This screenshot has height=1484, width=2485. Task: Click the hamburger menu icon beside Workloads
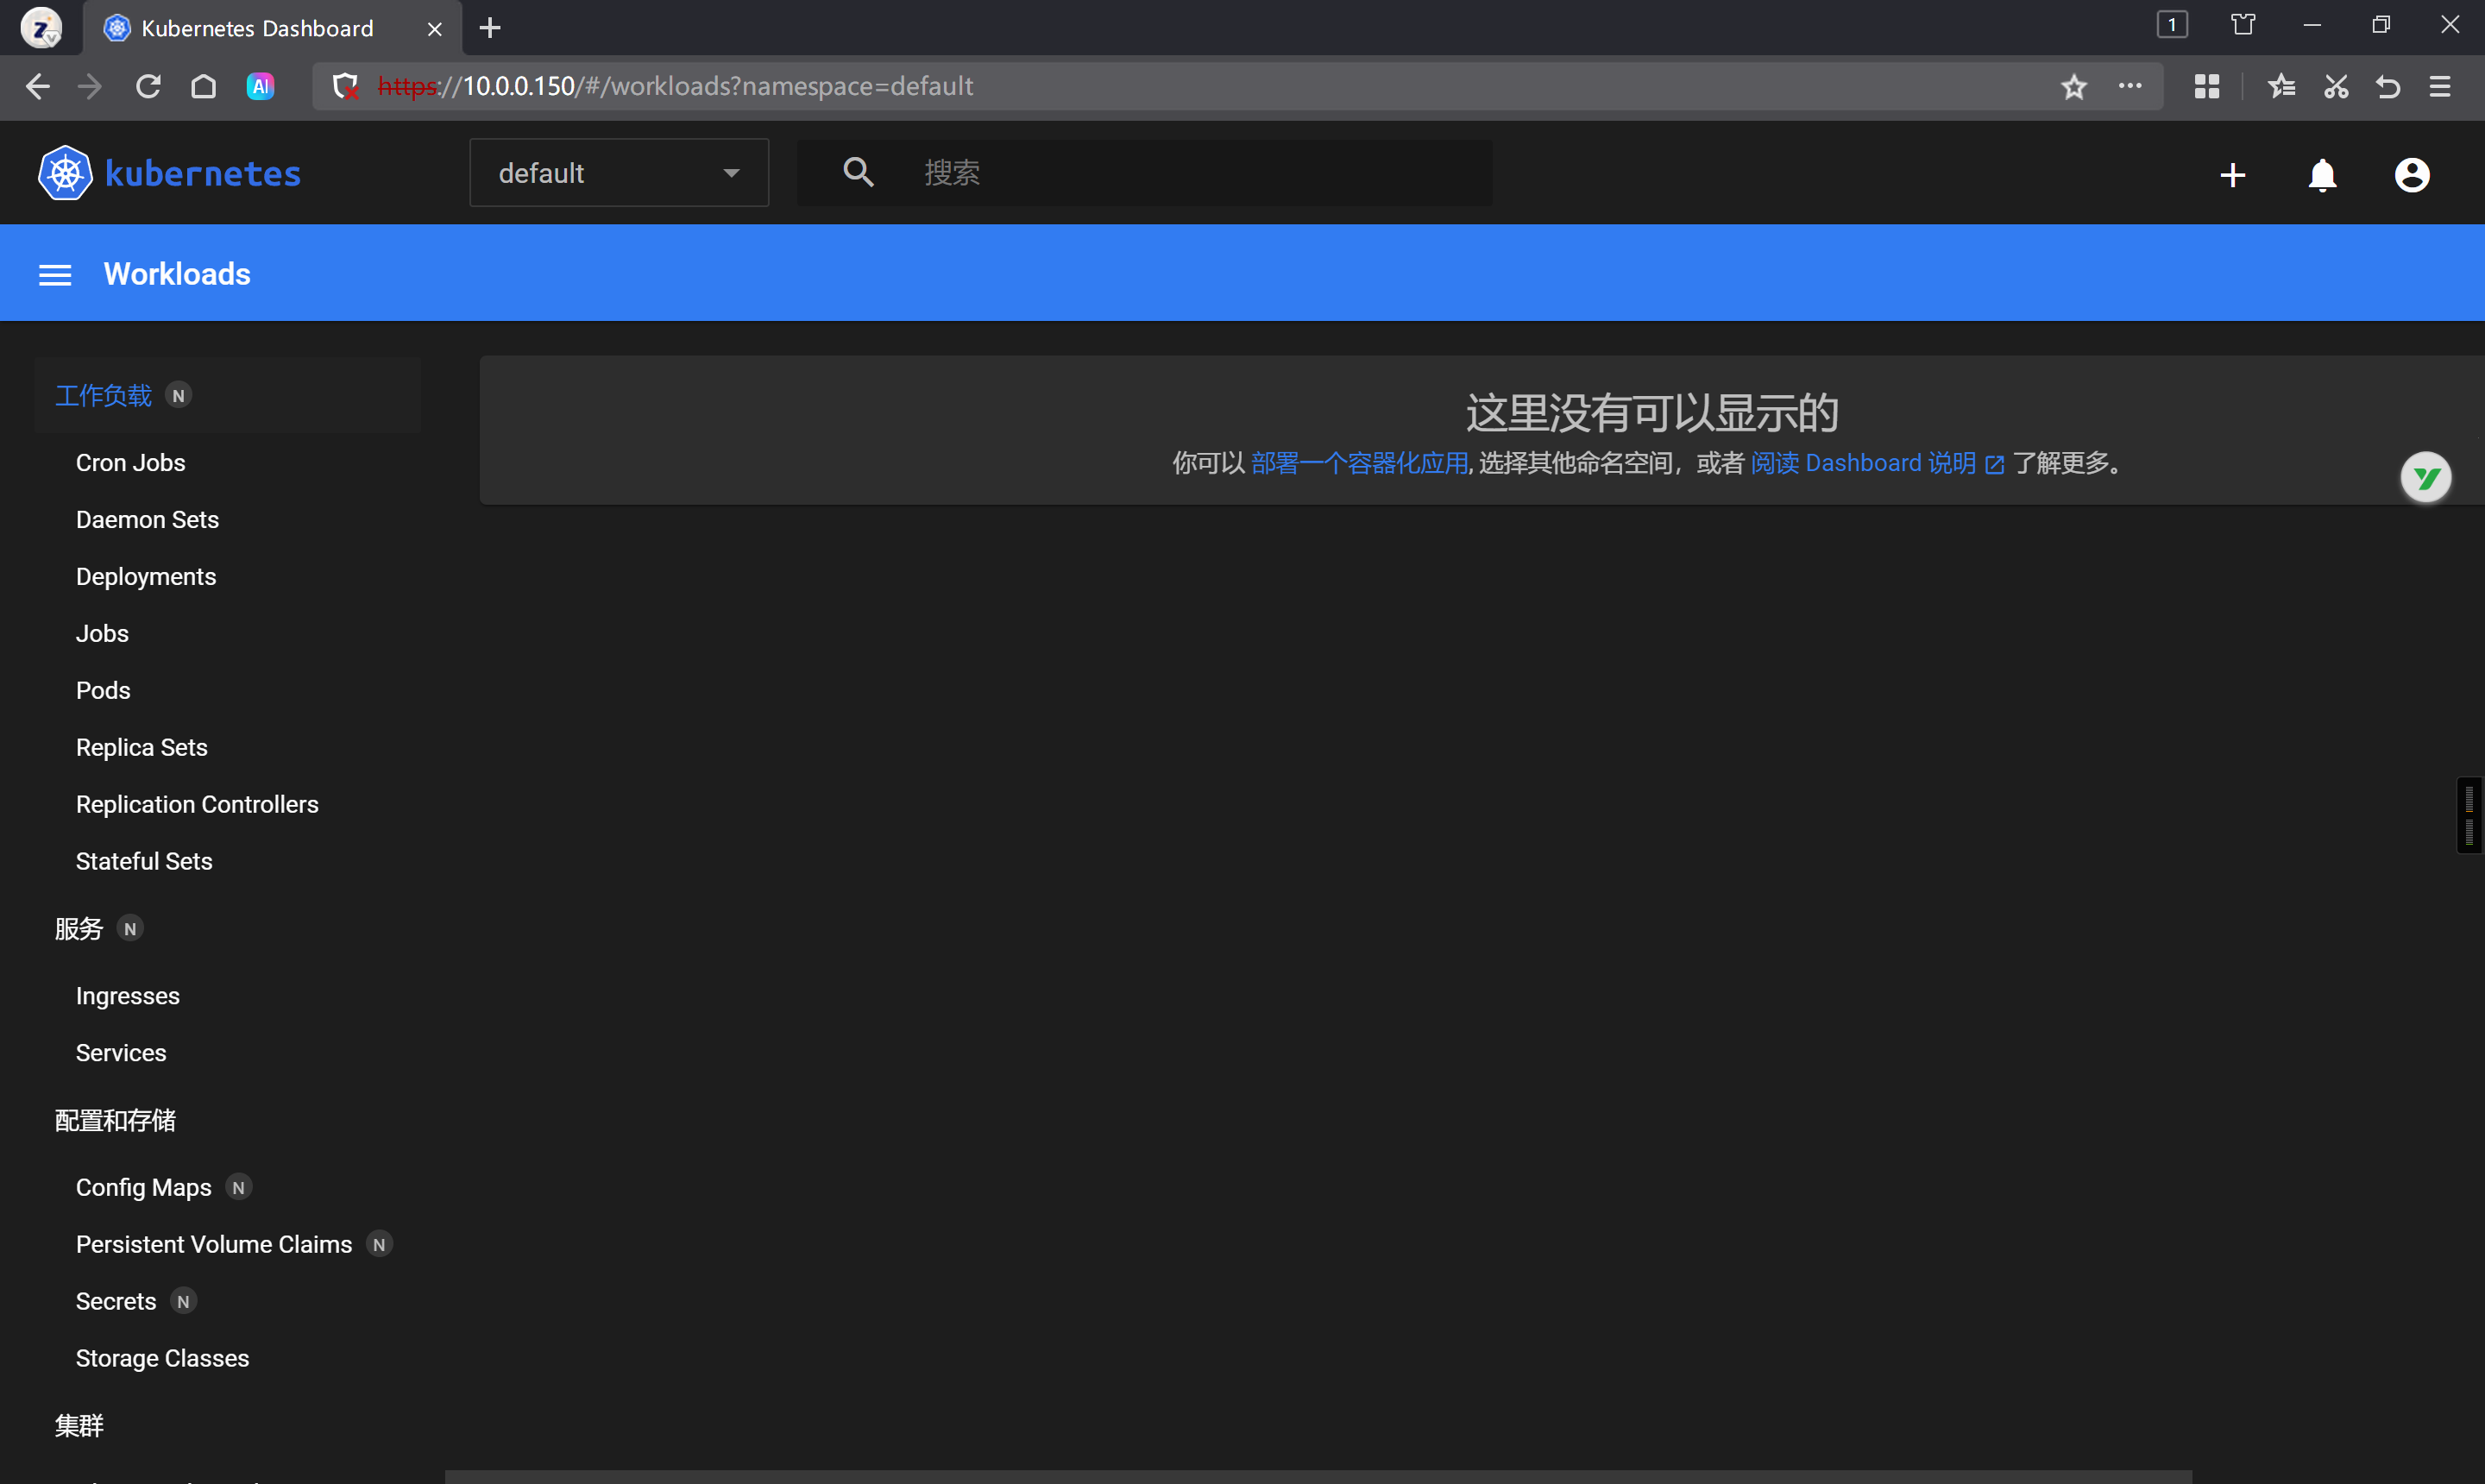point(55,275)
